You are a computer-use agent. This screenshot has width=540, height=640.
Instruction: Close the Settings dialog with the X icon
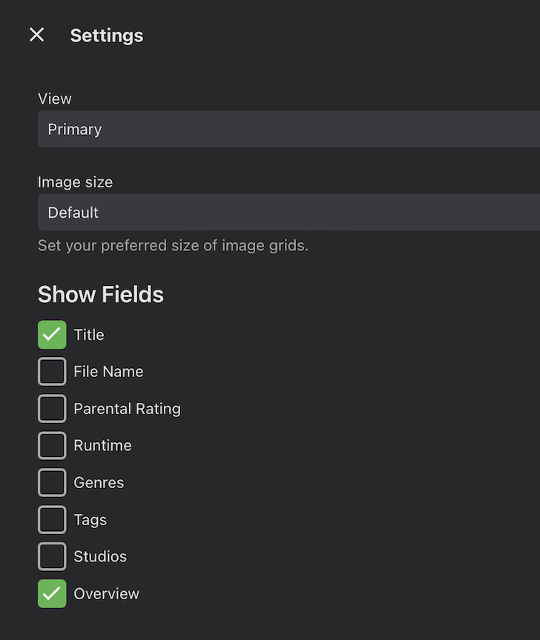pyautogui.click(x=37, y=35)
